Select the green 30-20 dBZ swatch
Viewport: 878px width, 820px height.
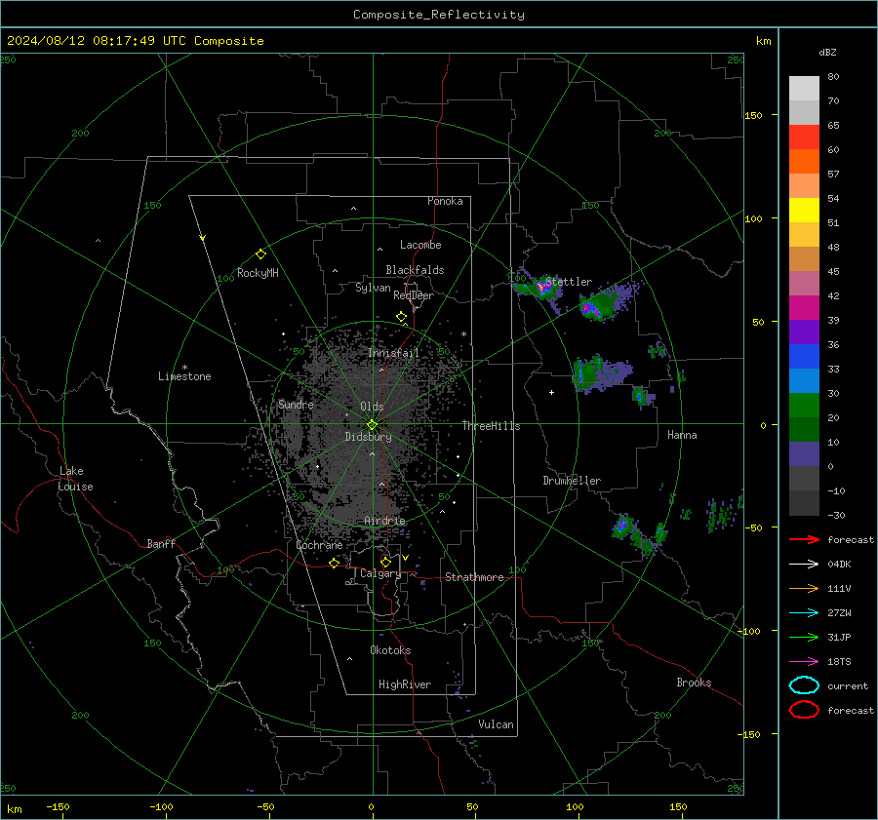coord(804,406)
